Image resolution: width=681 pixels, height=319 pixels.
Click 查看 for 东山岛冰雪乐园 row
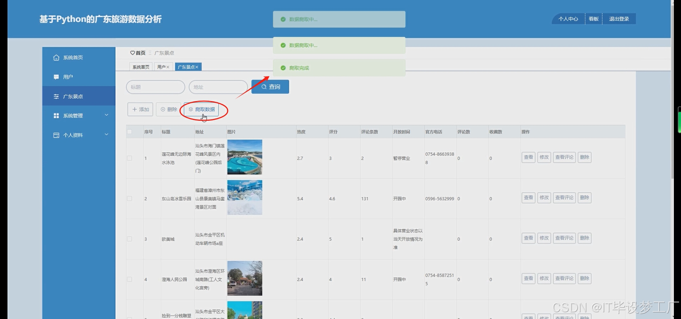(x=528, y=198)
